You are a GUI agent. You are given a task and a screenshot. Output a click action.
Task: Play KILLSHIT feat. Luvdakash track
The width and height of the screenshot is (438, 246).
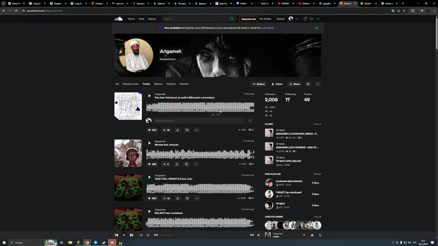pos(149,211)
